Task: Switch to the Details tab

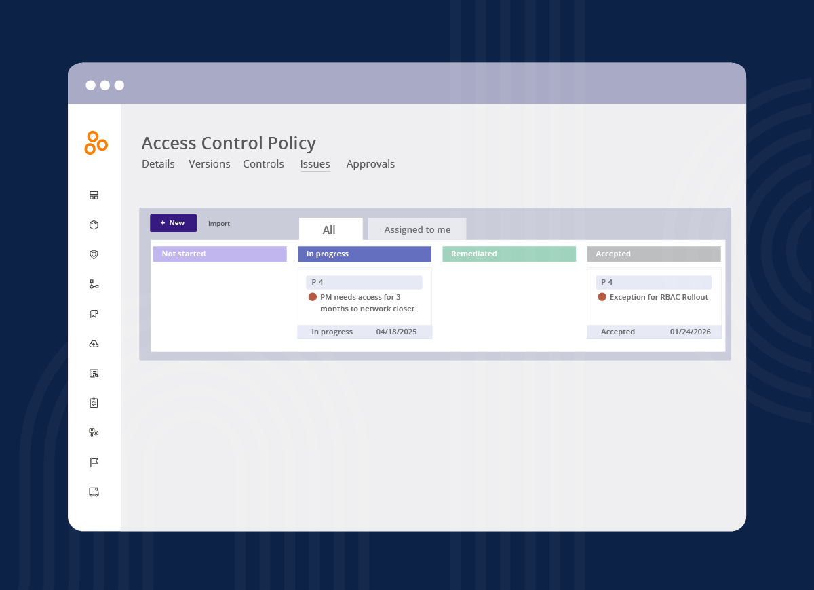Action: coord(158,164)
